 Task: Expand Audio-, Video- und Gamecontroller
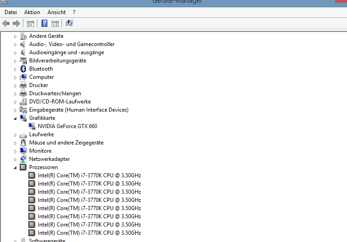point(15,45)
